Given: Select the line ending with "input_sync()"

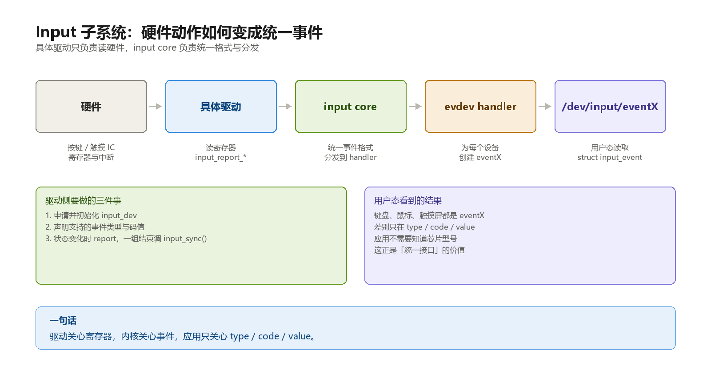Looking at the screenshot, I should [x=126, y=239].
